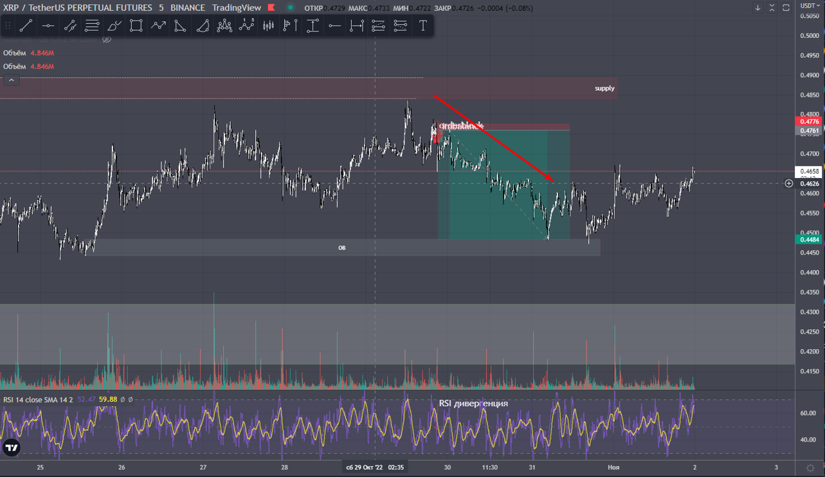
Task: Select the Horizontal Line drawing tool
Action: pyautogui.click(x=48, y=26)
